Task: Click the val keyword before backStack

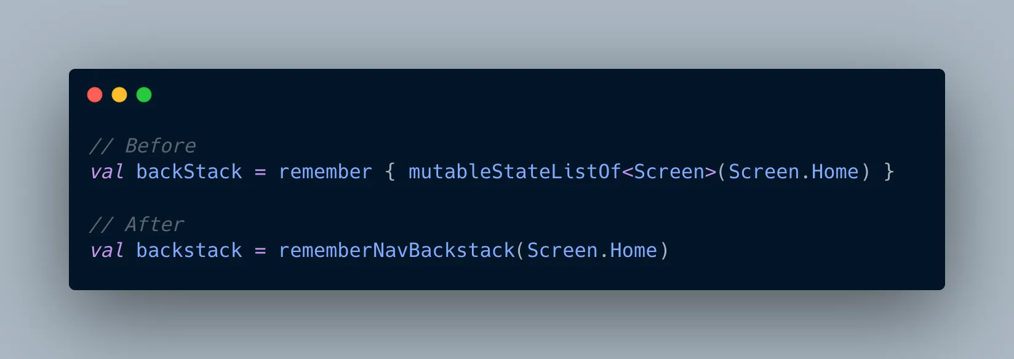Action: pos(106,172)
